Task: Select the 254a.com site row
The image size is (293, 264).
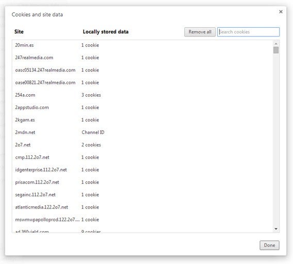Action: [142, 95]
